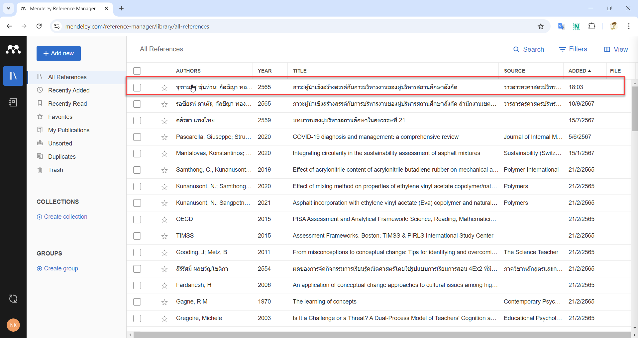Star the Samthong acrylonitrile reference
This screenshot has height=338, width=638.
pyautogui.click(x=164, y=170)
